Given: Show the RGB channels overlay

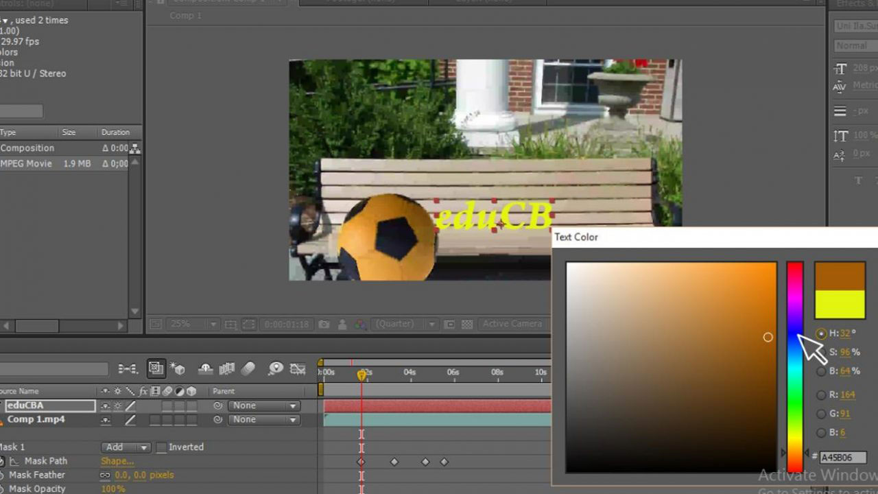Looking at the screenshot, I should [x=361, y=323].
